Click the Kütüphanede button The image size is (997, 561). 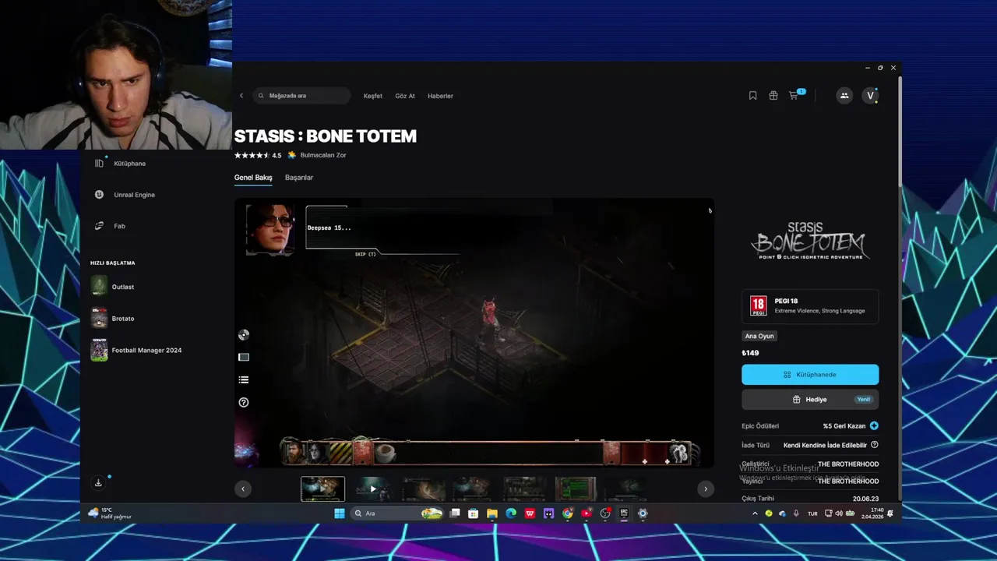coord(810,375)
